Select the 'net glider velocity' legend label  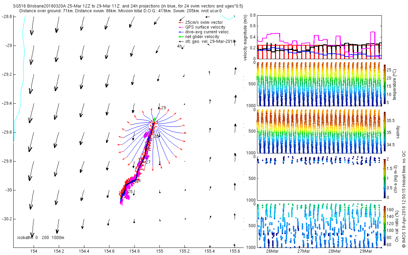click(x=202, y=36)
